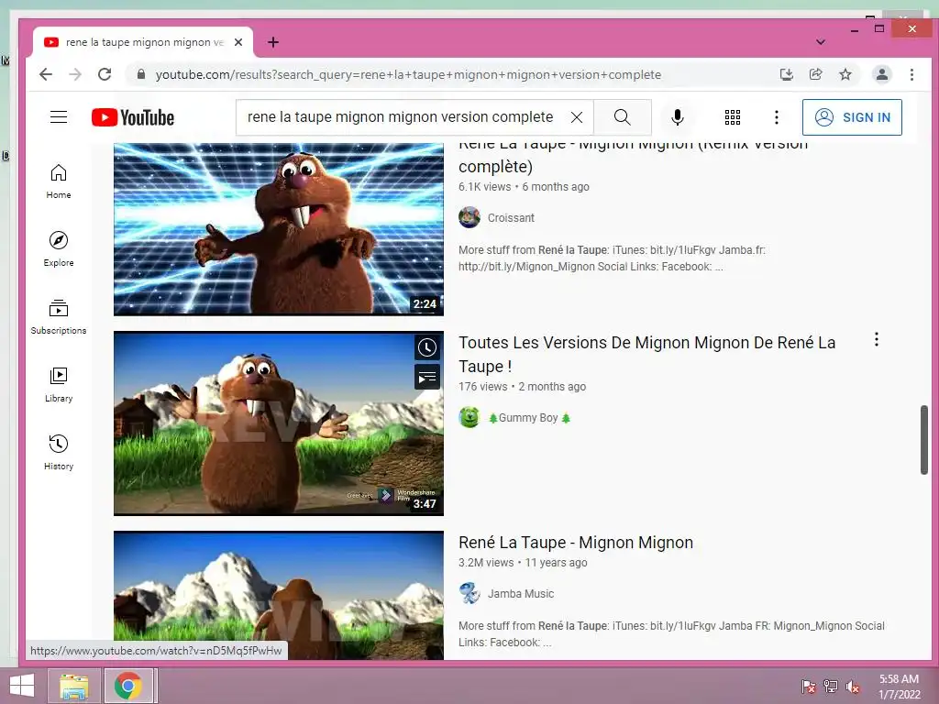Open YouTube settings three-dot menu
939x704 pixels.
(777, 117)
